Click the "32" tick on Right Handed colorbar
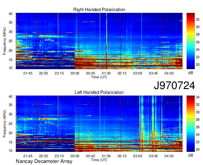Screen dimensions: 203x165 coord(198,19)
